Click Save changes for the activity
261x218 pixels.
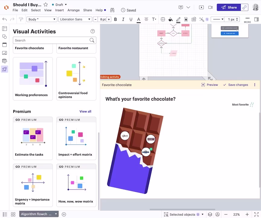[x=236, y=85]
